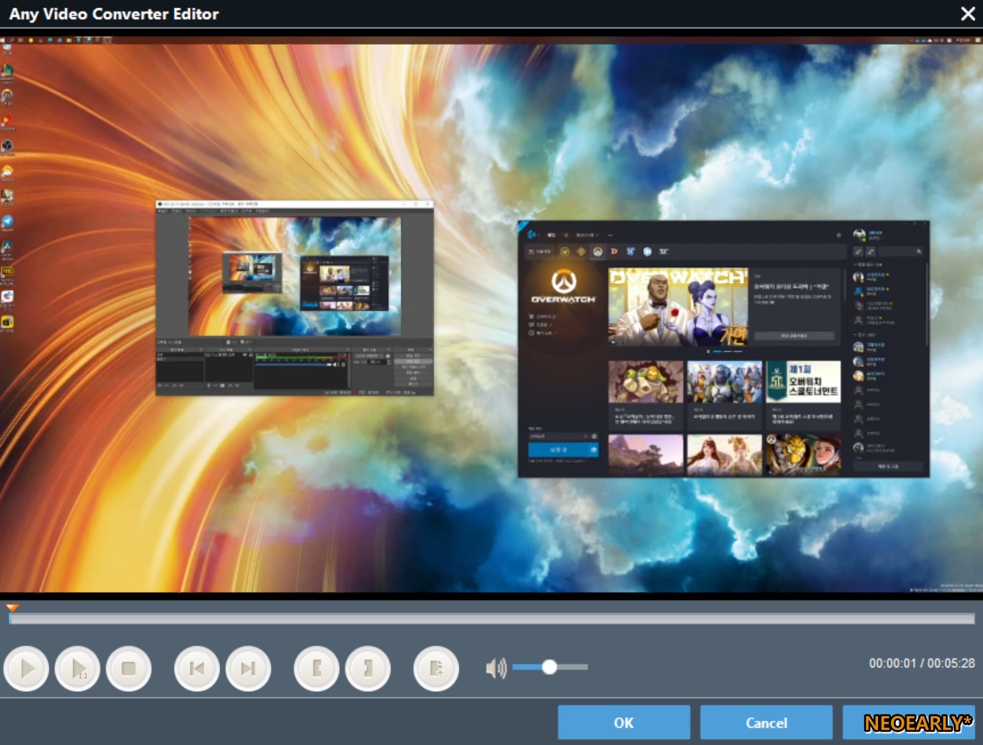Image resolution: width=983 pixels, height=745 pixels.
Task: Click the Any Video Converter Editor title
Action: point(114,14)
